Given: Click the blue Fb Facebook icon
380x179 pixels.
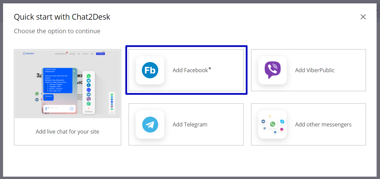Looking at the screenshot, I should [150, 70].
